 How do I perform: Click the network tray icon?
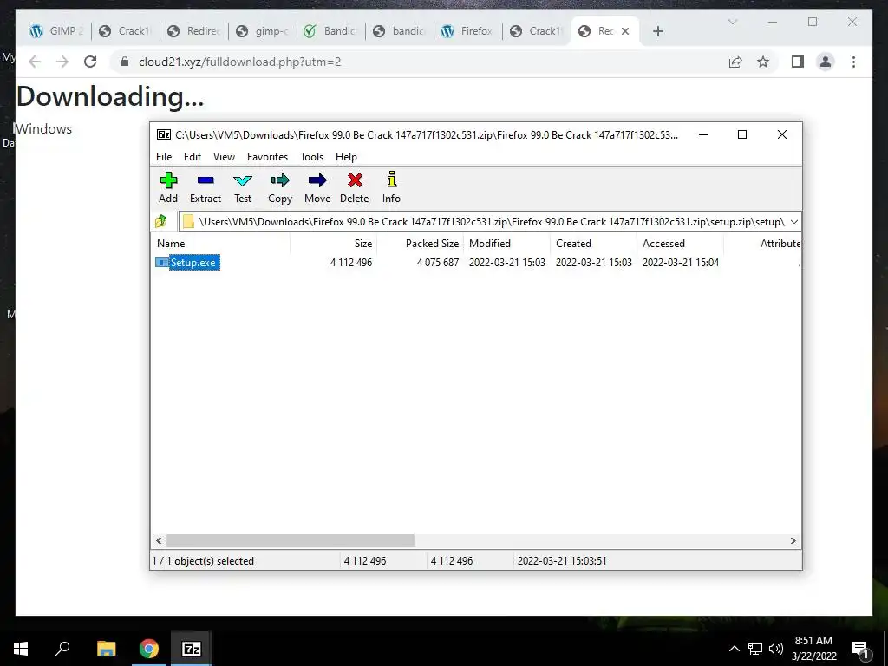pyautogui.click(x=755, y=649)
